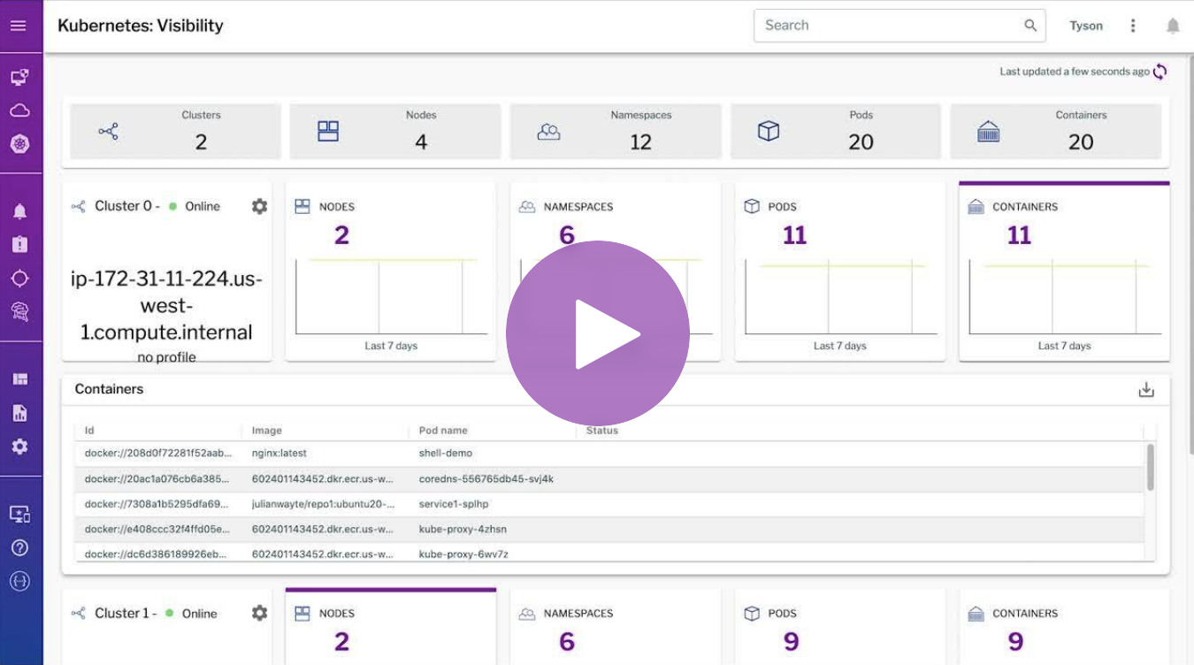Select the shell-demo container row
This screenshot has height=665, width=1194.
click(x=609, y=454)
